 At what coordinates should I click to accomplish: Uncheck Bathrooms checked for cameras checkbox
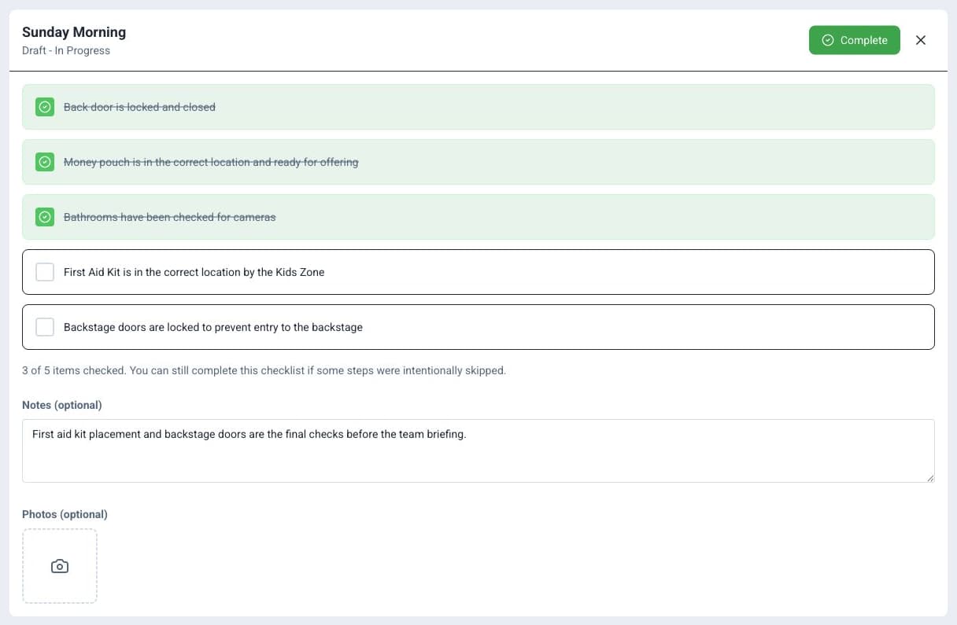click(45, 217)
